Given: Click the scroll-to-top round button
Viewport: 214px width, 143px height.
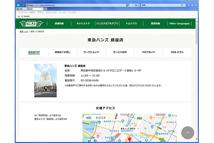Looking at the screenshot, I should (188, 133).
